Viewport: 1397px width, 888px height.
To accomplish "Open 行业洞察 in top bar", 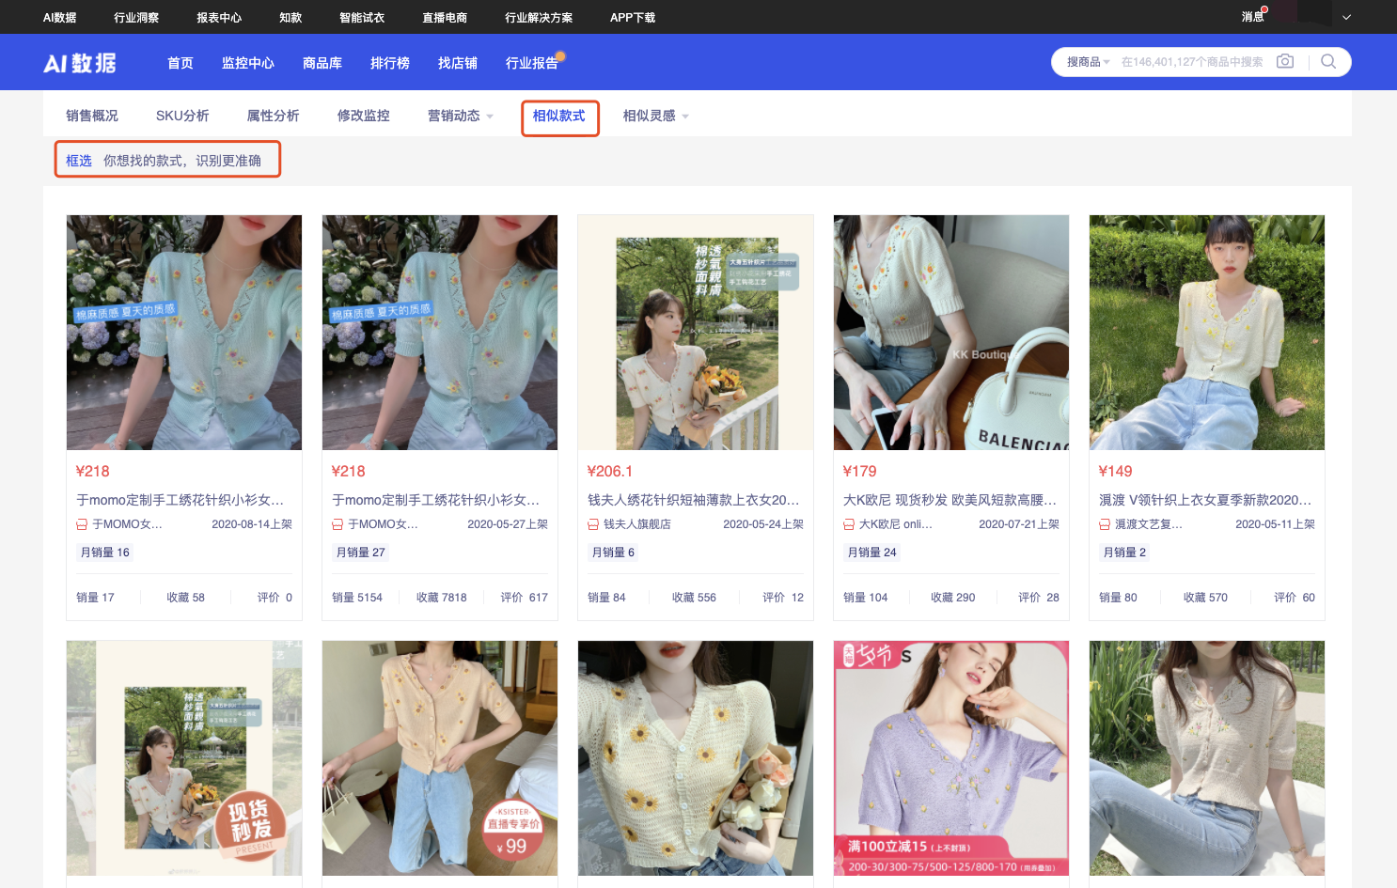I will tap(136, 17).
